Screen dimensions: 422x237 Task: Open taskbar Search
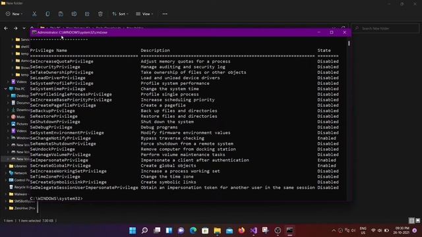[x=144, y=230]
